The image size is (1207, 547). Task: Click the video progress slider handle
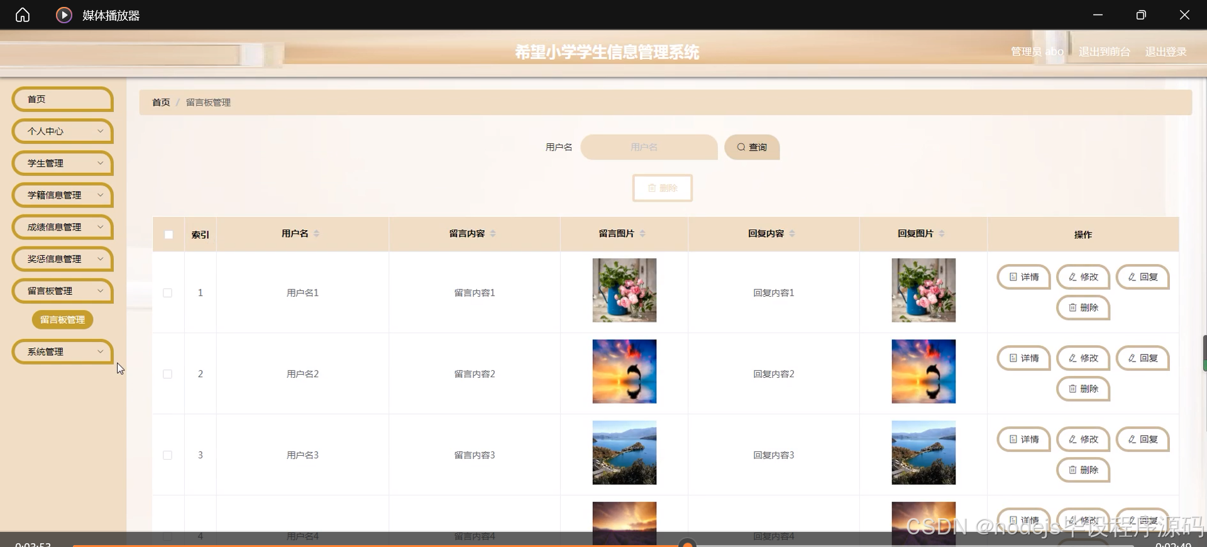click(688, 544)
